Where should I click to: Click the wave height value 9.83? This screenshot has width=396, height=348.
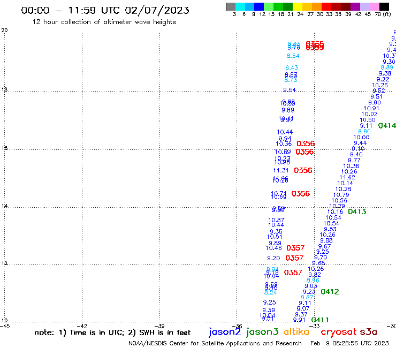[x=330, y=229]
